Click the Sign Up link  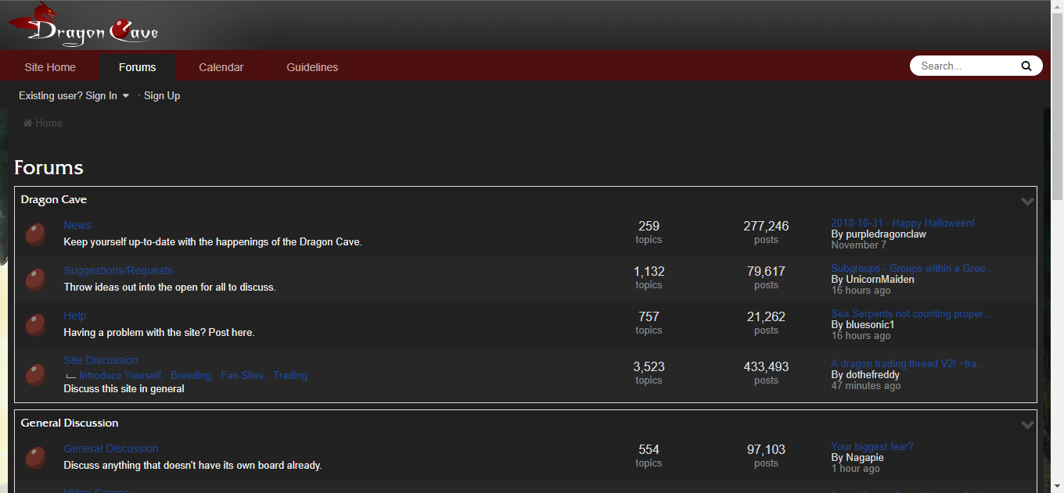(x=162, y=95)
